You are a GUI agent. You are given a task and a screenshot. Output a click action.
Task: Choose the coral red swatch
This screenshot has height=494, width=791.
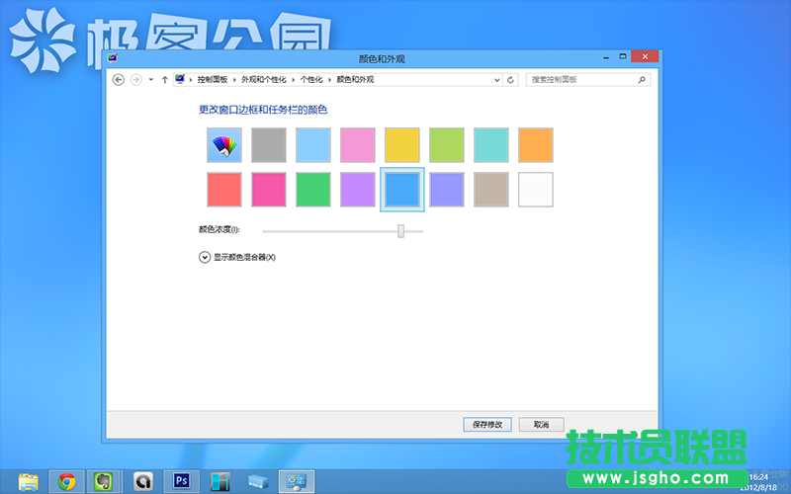[x=224, y=190]
